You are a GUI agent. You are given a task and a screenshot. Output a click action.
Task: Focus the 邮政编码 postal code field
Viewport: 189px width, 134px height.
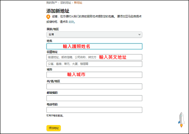[94, 98]
